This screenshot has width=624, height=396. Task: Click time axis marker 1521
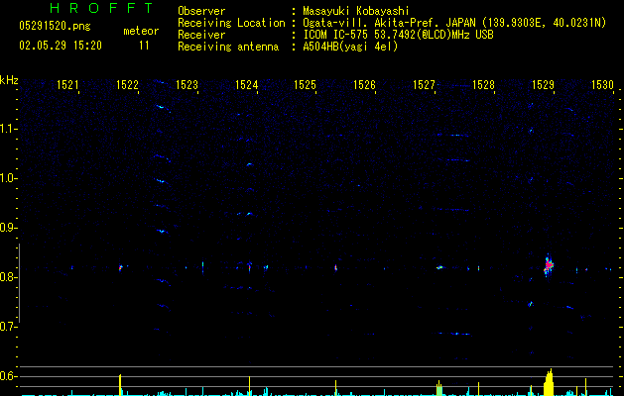67,85
